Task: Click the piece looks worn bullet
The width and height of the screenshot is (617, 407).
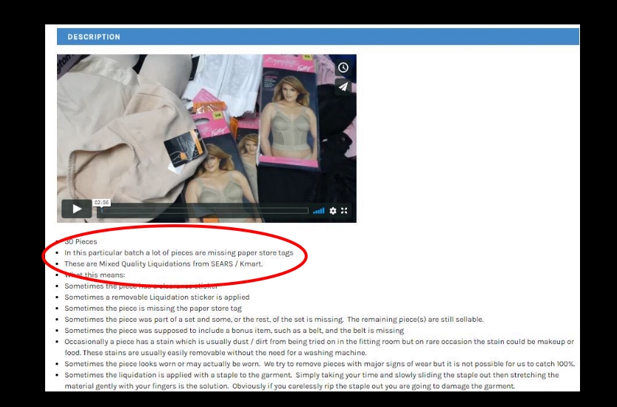Action: 320,364
